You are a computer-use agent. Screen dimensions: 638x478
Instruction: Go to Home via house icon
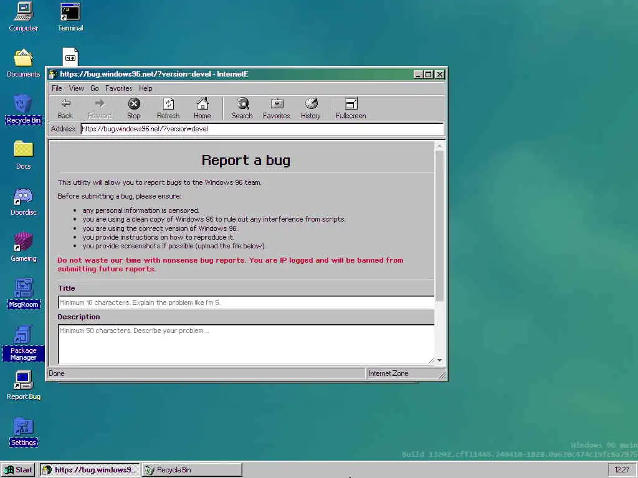click(202, 108)
